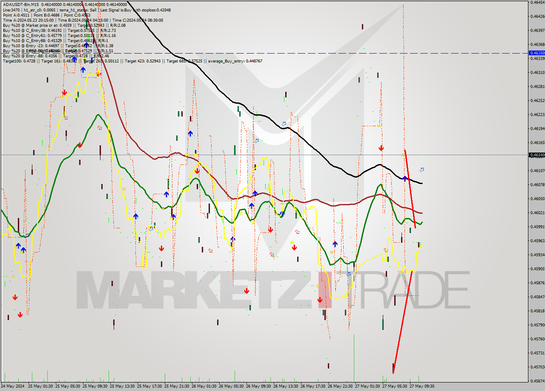Click the 'Target100: 0.4728' targets line
545x391 pixels.
(x=132, y=61)
